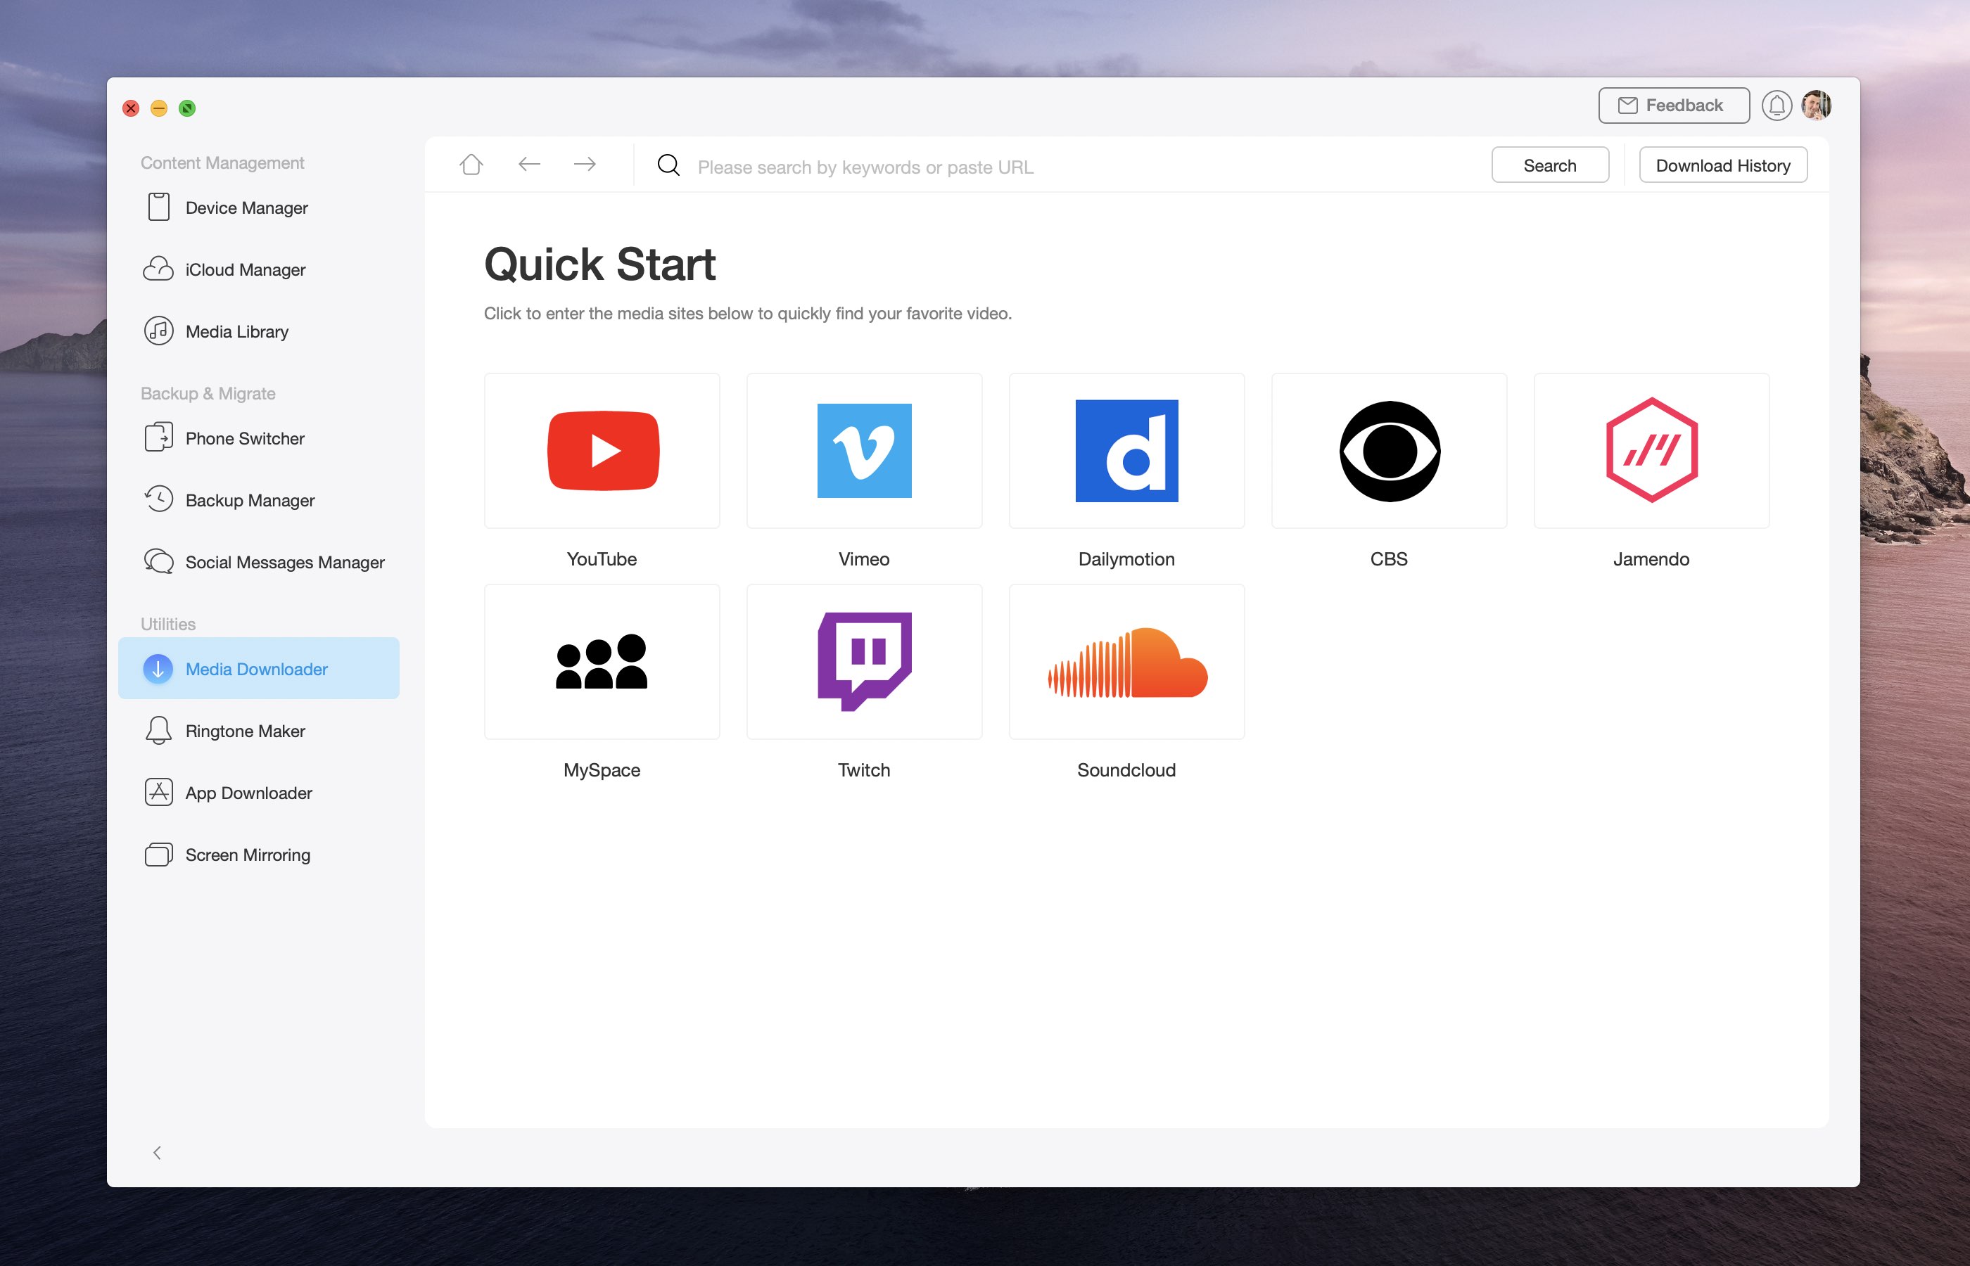Click the Media Library music icon
The width and height of the screenshot is (1970, 1266).
tap(159, 331)
